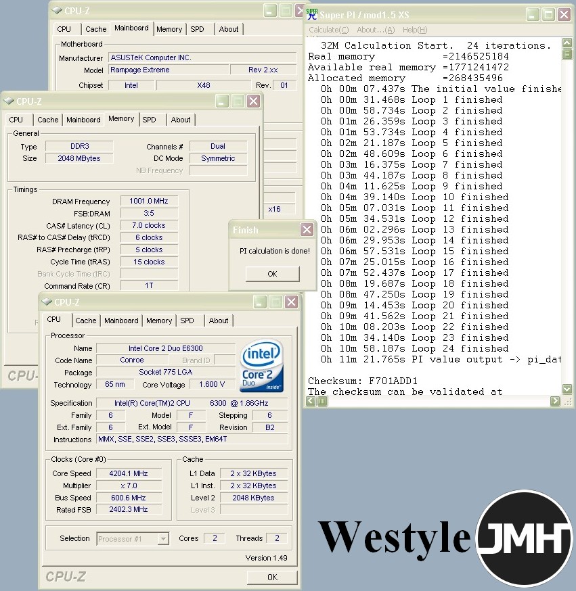Image resolution: width=576 pixels, height=591 pixels.
Task: Click the Command Rate value 1T
Action: (x=149, y=286)
